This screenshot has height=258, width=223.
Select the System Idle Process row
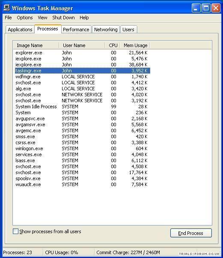[x=82, y=107]
